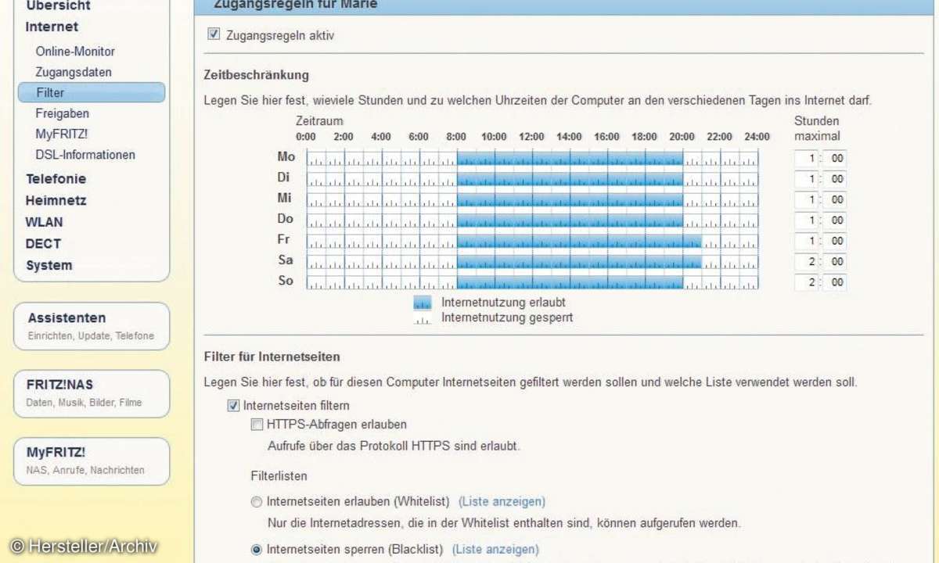Click the Sonntag time bar schedule row
Screen dimensions: 939x563
click(532, 282)
